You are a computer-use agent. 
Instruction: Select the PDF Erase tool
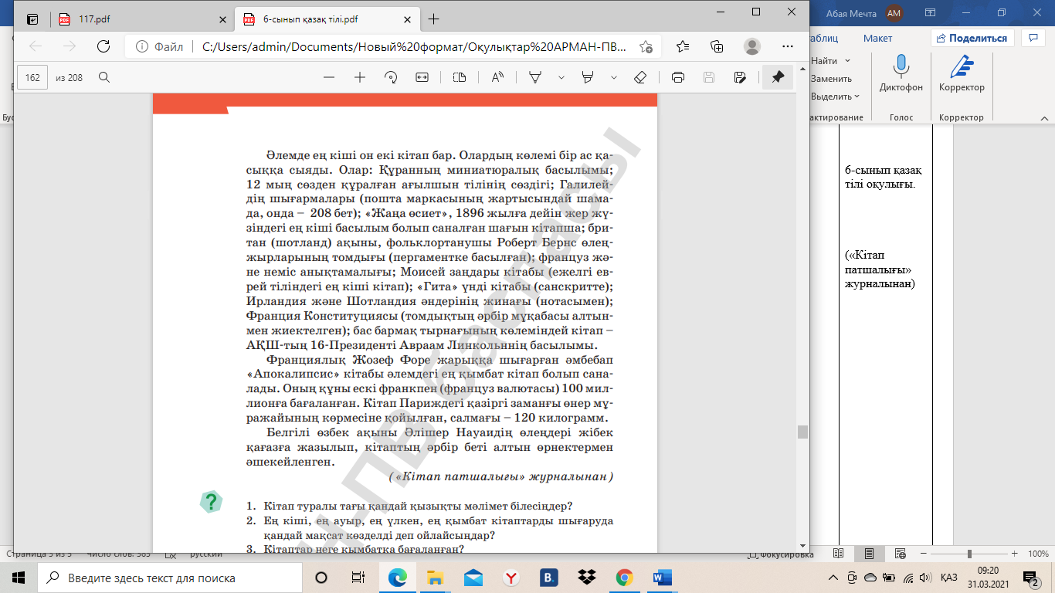point(639,77)
